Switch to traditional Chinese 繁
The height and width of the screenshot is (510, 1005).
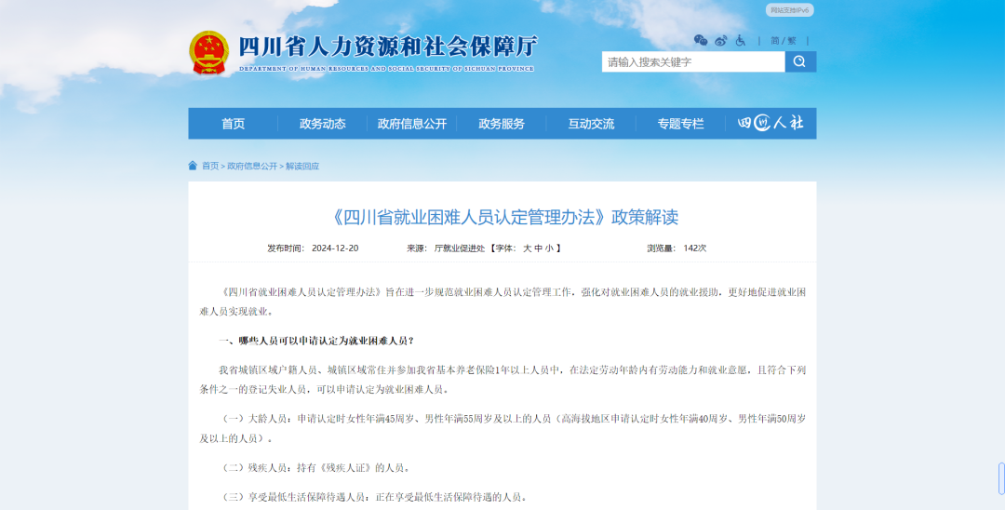(x=792, y=40)
